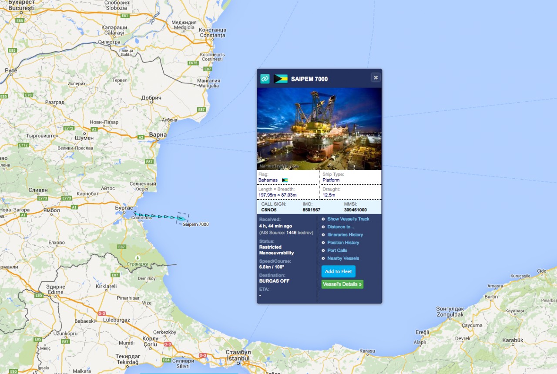Open Port Calls link
Image resolution: width=557 pixels, height=374 pixels.
(x=337, y=250)
